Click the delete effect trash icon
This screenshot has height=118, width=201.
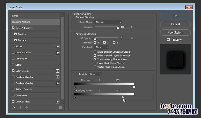point(60,107)
